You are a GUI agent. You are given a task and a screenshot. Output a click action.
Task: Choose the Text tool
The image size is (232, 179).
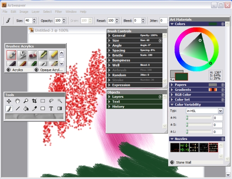pos(51,109)
